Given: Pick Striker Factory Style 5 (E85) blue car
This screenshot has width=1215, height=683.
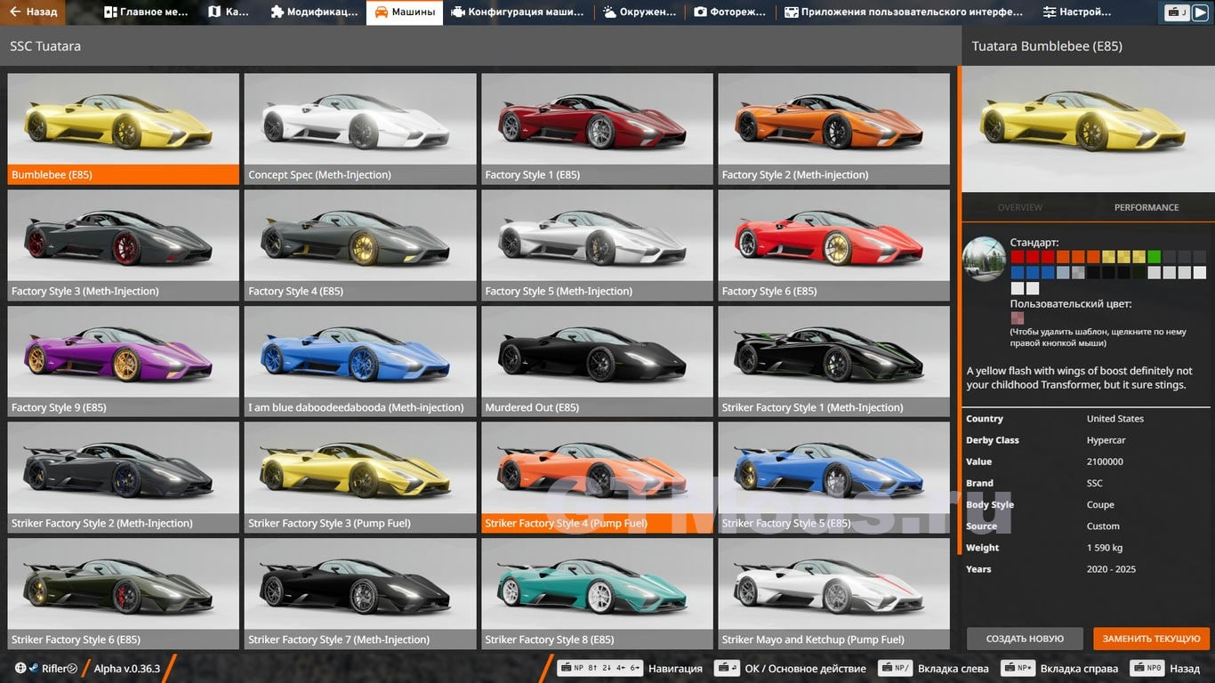Looking at the screenshot, I should [833, 478].
